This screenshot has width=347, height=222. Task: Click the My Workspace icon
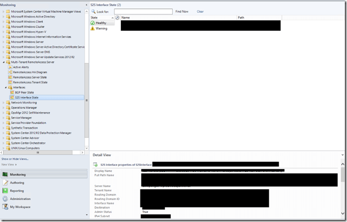coord(5,207)
